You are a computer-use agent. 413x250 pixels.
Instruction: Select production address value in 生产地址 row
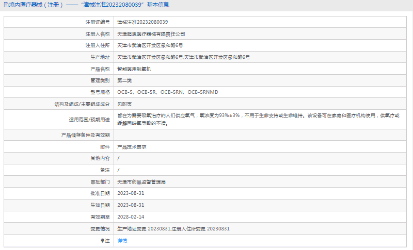tap(184, 57)
